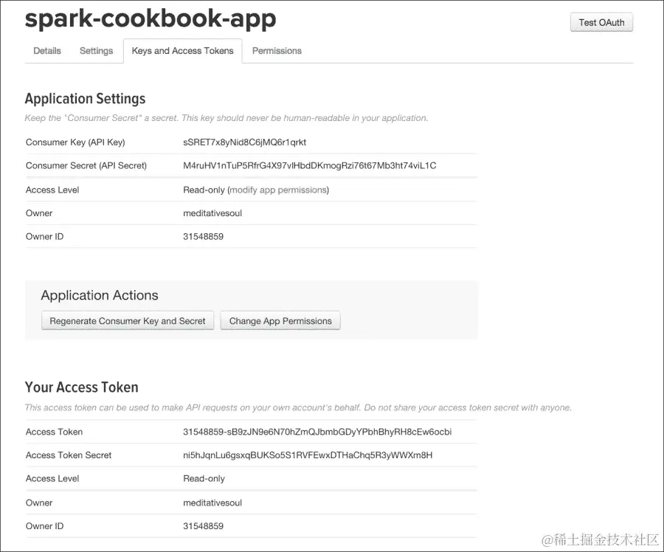Click the Access Token Secret label
This screenshot has width=664, height=552.
coord(69,455)
